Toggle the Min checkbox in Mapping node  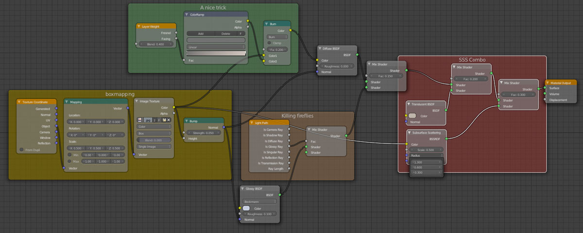click(69, 155)
